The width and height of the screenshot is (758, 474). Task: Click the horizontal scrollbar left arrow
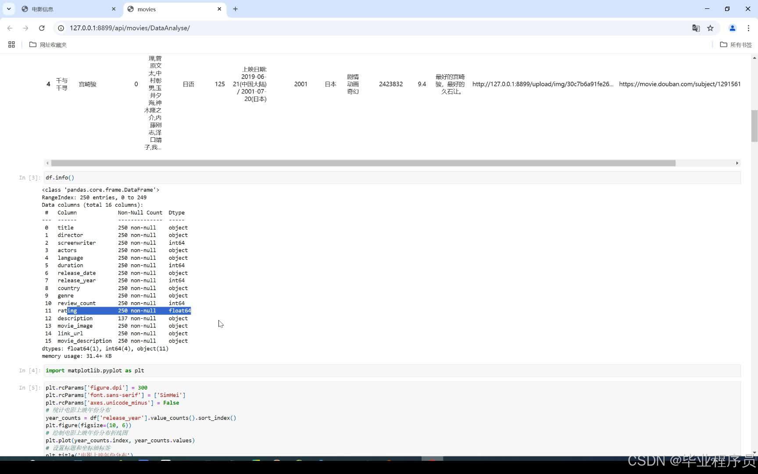pos(47,163)
